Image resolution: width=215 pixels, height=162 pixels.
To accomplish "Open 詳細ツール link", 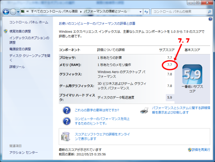I will pos(17,67).
